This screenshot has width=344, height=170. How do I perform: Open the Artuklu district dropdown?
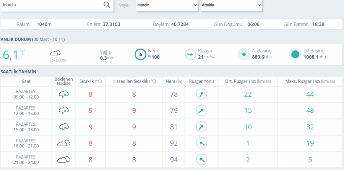pos(232,5)
